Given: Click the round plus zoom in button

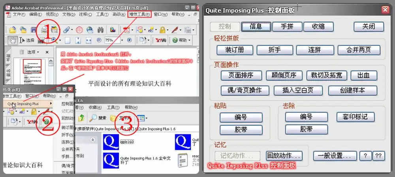Looking at the screenshot, I should click(x=130, y=40).
